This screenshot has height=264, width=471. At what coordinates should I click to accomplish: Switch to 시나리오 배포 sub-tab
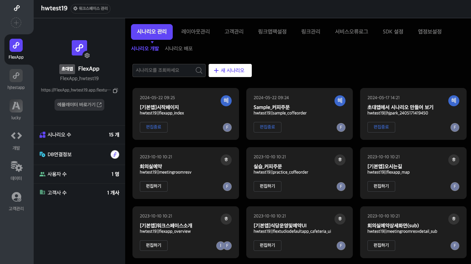(179, 49)
